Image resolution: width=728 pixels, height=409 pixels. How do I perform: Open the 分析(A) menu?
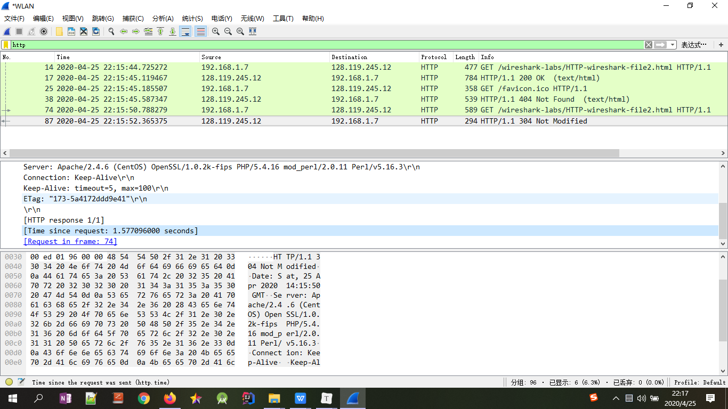(163, 18)
